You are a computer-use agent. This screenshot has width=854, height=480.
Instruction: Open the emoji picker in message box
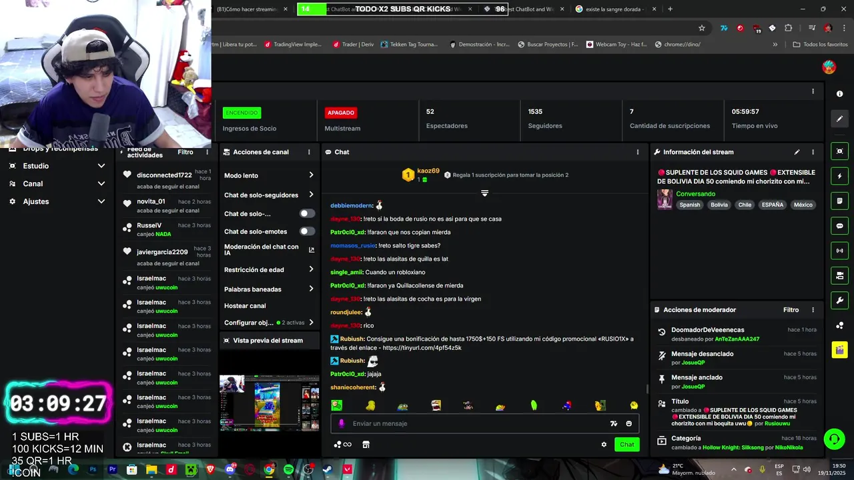click(628, 423)
